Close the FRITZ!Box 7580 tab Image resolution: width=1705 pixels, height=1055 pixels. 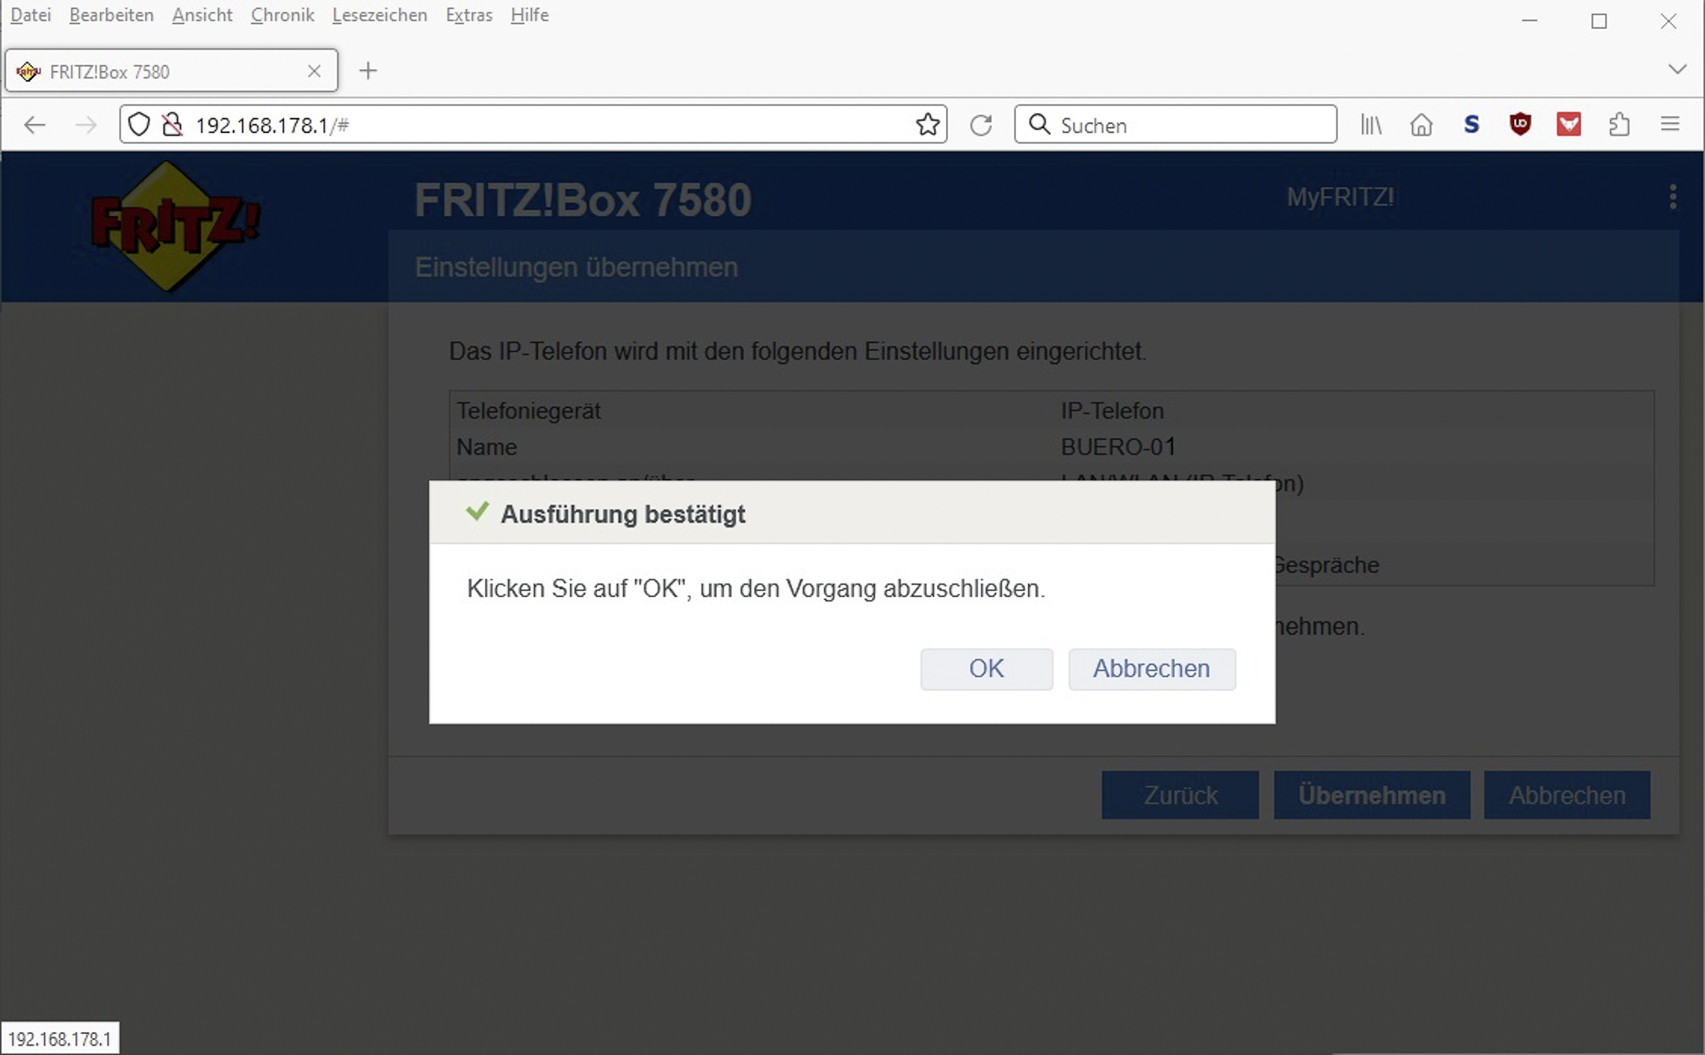(x=314, y=71)
